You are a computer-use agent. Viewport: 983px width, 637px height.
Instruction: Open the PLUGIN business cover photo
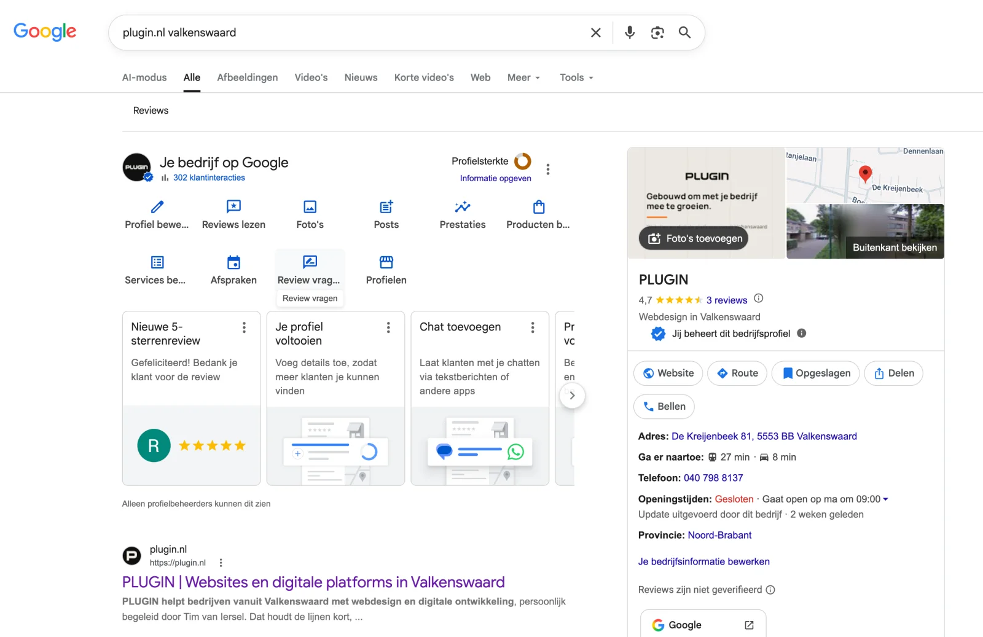[707, 203]
